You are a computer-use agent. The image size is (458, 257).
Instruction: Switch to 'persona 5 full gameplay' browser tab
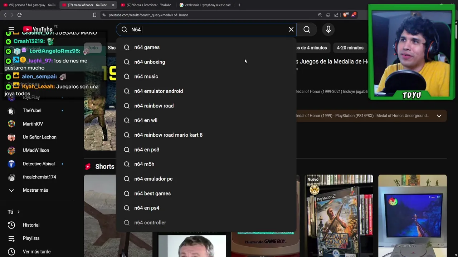tap(29, 5)
